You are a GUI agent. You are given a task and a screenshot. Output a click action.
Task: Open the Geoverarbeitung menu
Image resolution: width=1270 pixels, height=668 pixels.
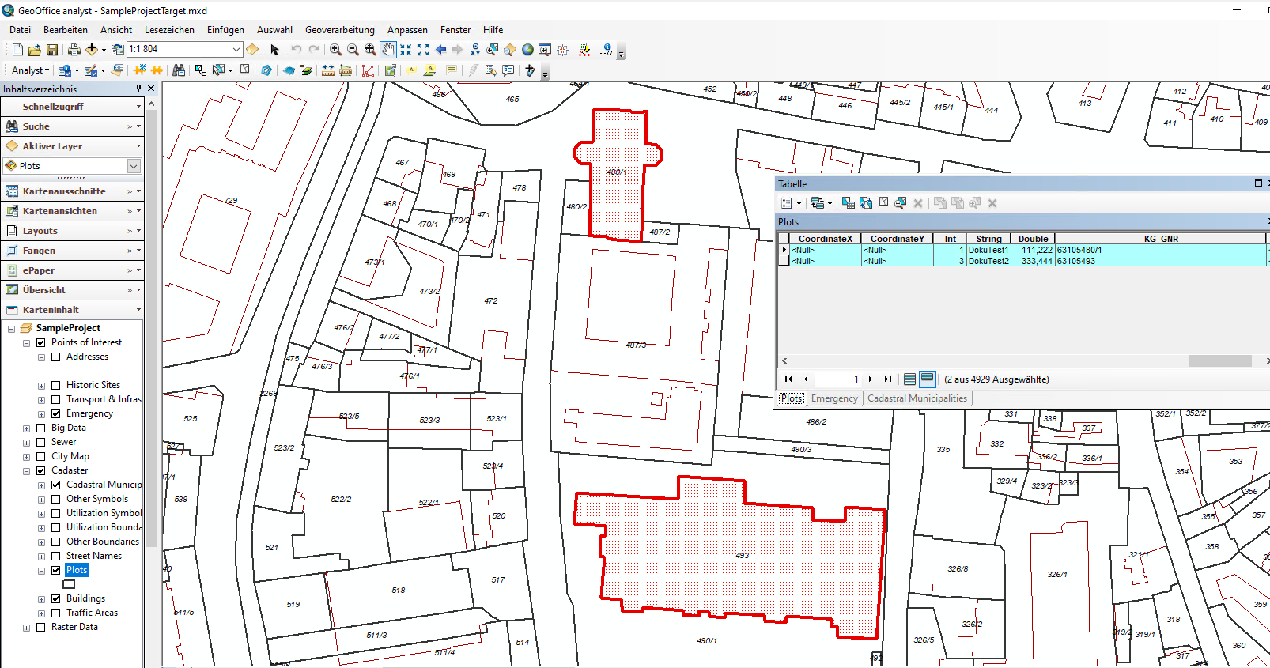339,30
